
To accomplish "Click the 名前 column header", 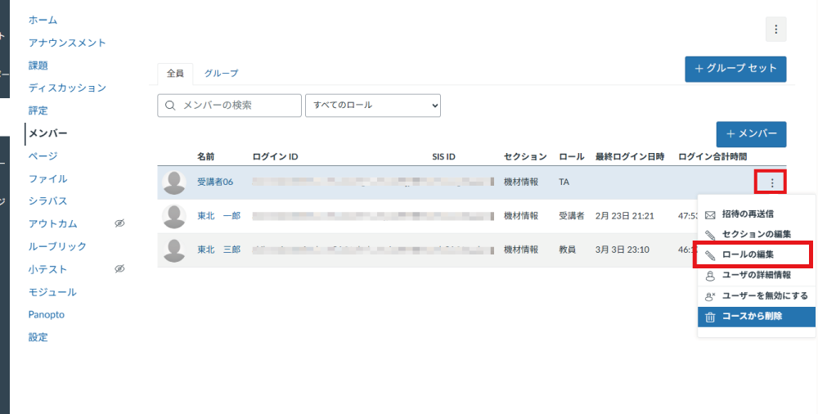I will point(205,156).
